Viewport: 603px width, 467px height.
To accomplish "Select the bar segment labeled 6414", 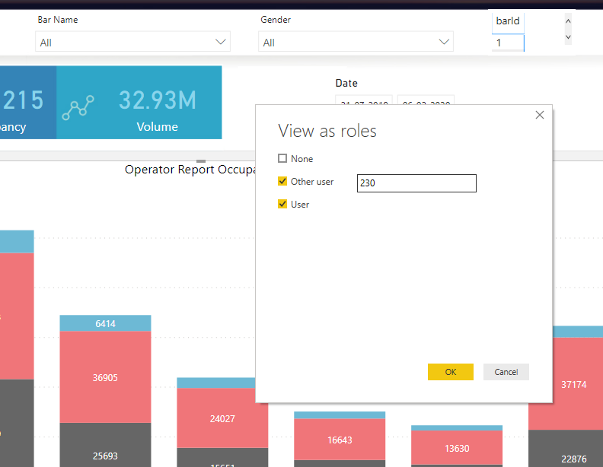I will [x=105, y=323].
